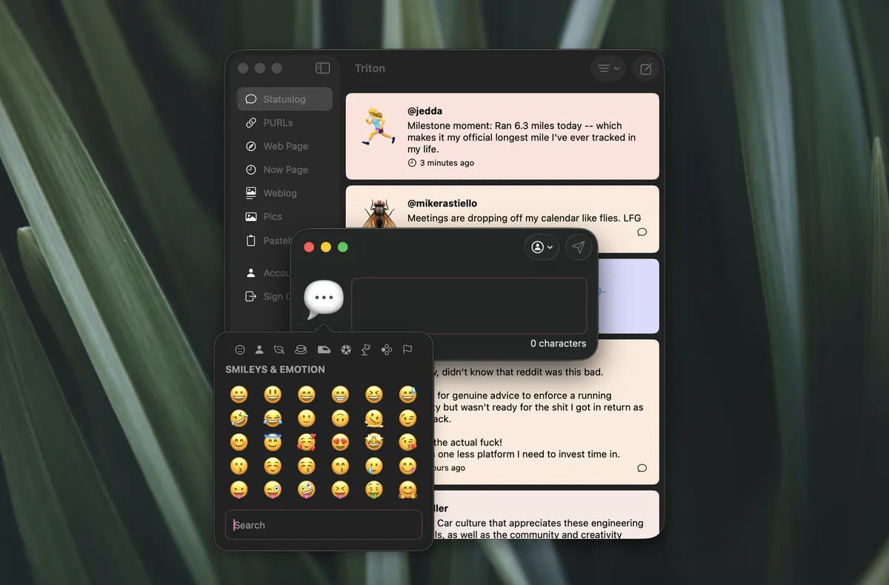Pick the heart-eyes emoji
Screen dimensions: 889x585
(x=340, y=442)
